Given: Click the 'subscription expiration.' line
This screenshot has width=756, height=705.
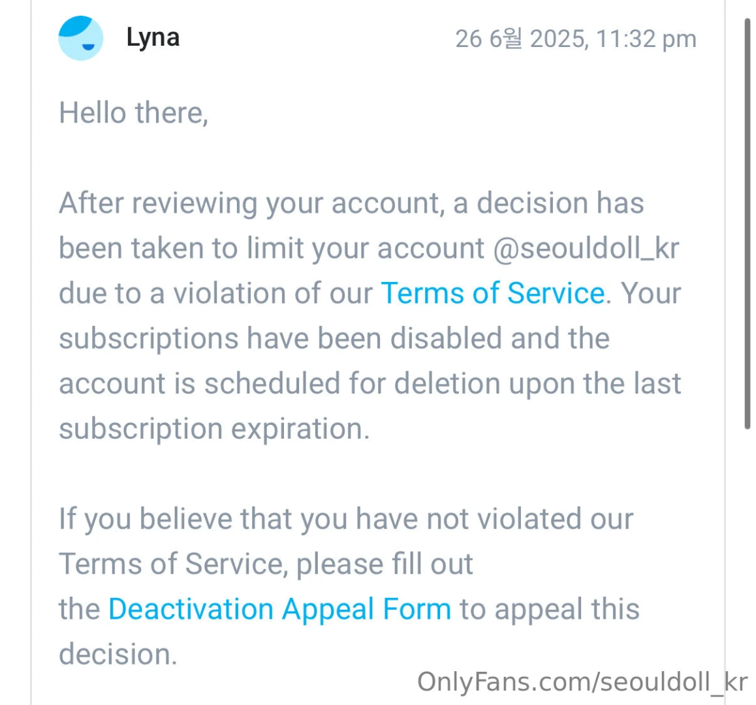Looking at the screenshot, I should (x=214, y=428).
